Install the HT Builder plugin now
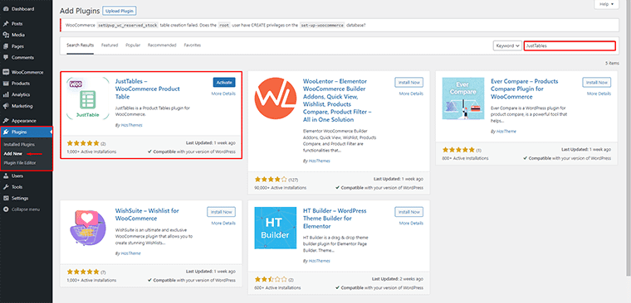The image size is (631, 303). click(409, 212)
